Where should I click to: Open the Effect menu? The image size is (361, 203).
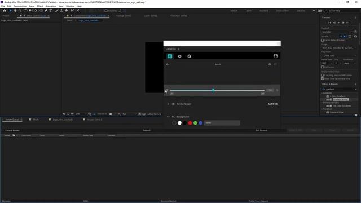[40, 6]
